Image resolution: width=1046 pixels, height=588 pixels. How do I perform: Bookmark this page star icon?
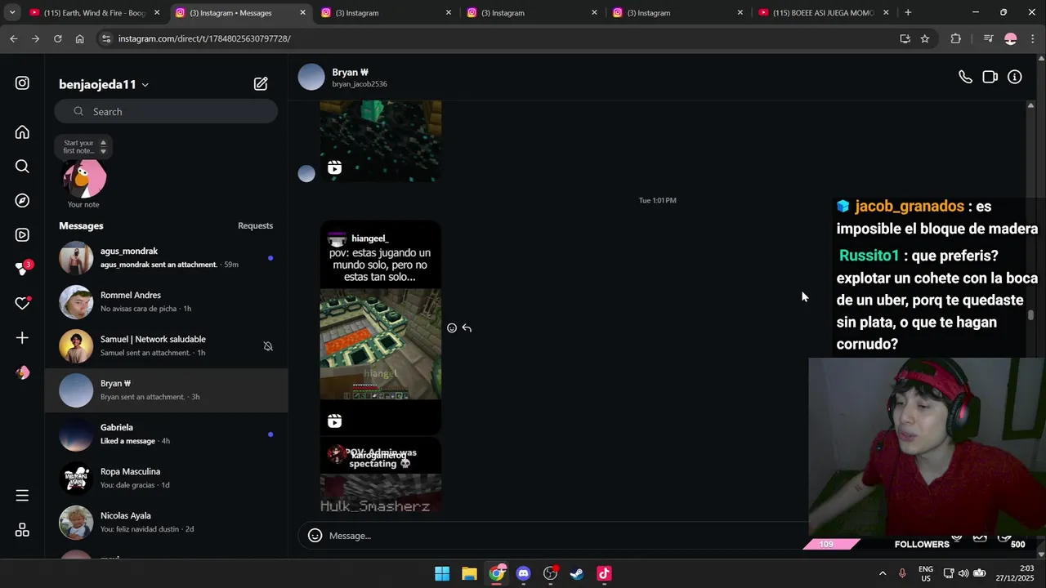[x=925, y=38]
